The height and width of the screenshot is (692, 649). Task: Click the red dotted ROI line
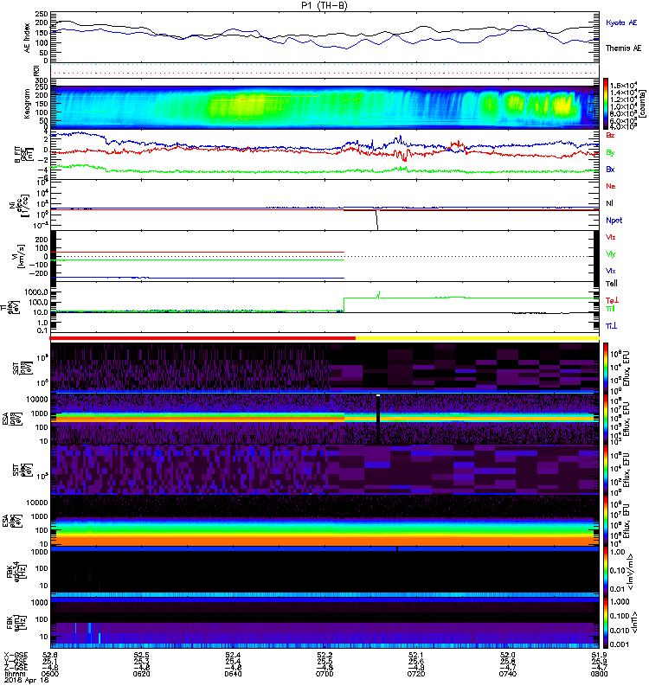324,73
